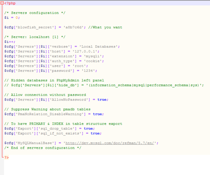Click true on the AllowNoPassword line

click(102, 100)
